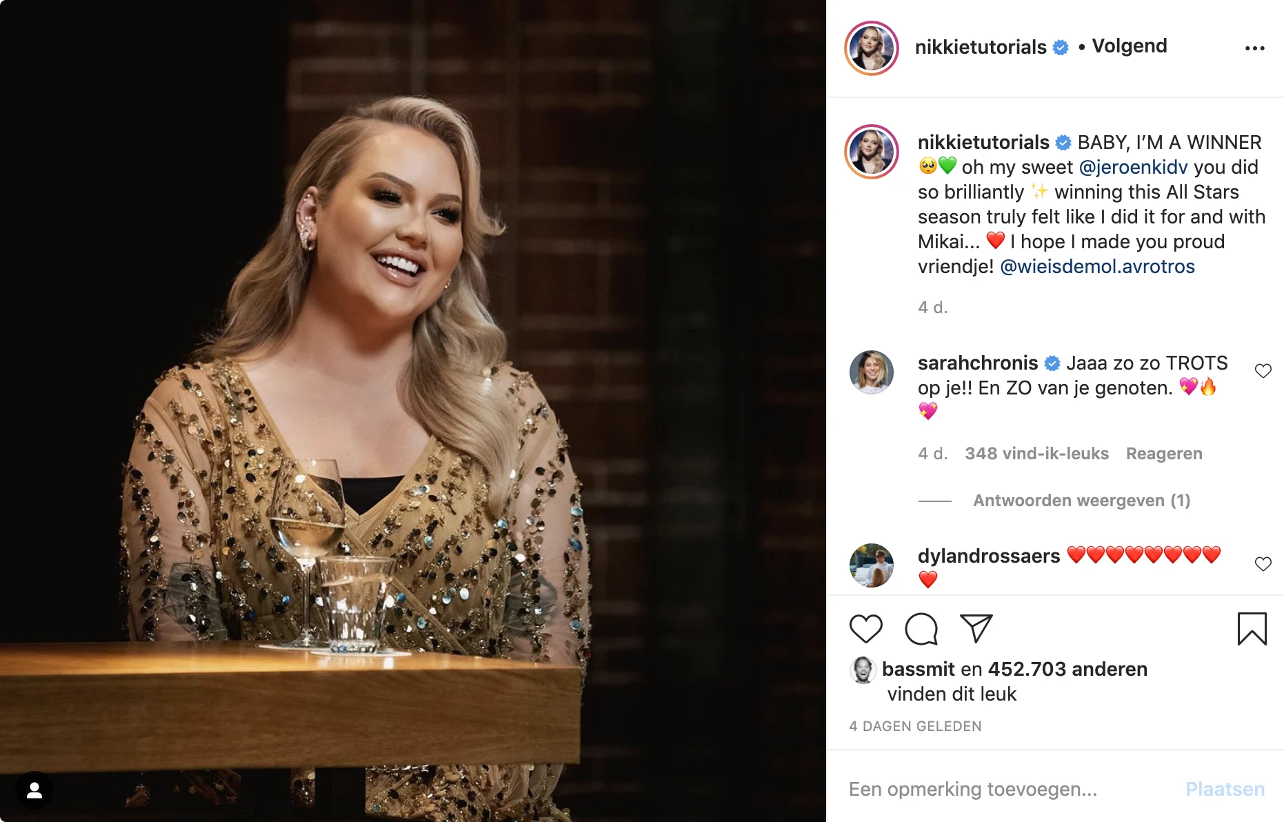
Task: Save post with the bookmark icon
Action: 1252,629
